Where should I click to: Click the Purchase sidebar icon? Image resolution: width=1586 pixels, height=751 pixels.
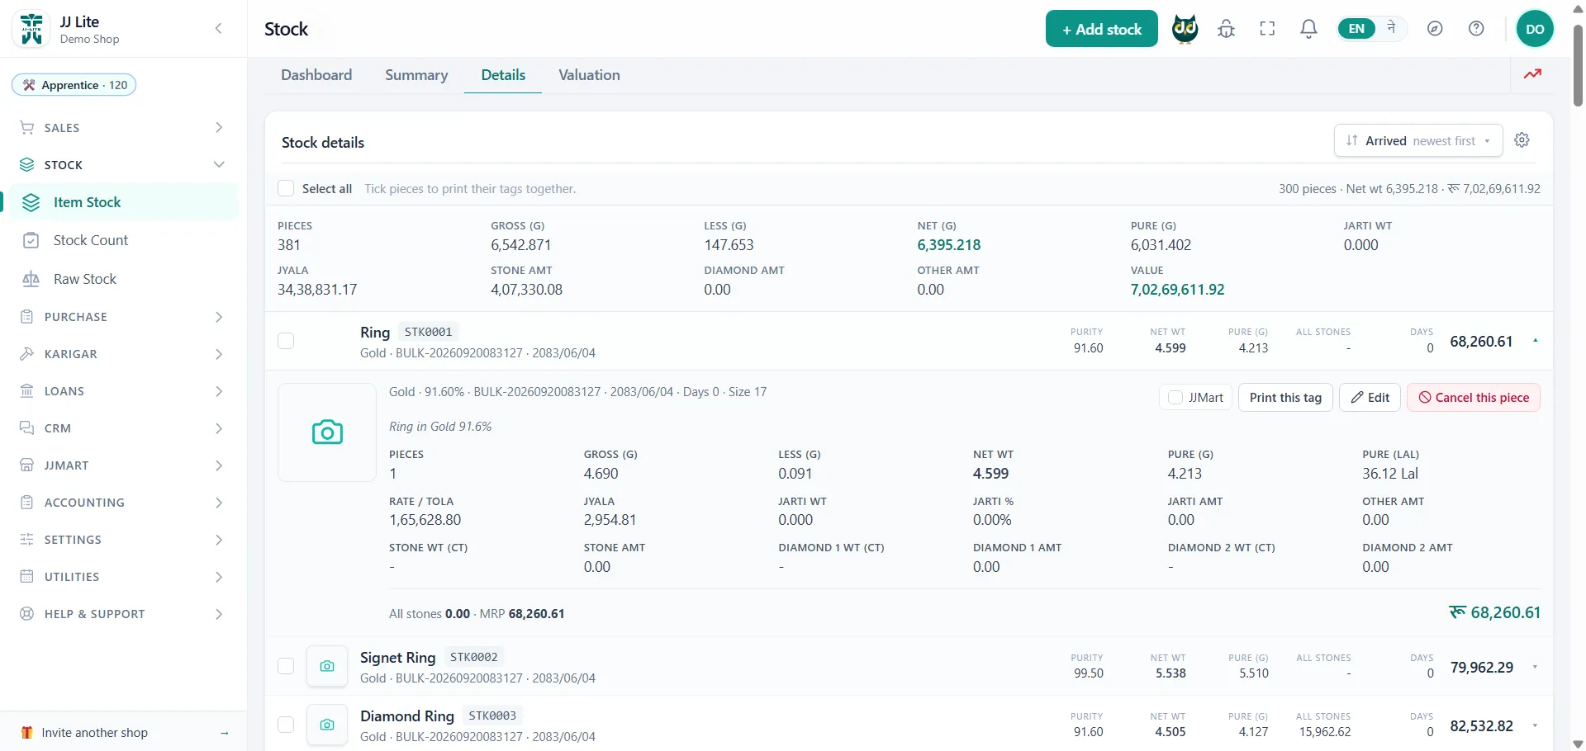pos(27,317)
